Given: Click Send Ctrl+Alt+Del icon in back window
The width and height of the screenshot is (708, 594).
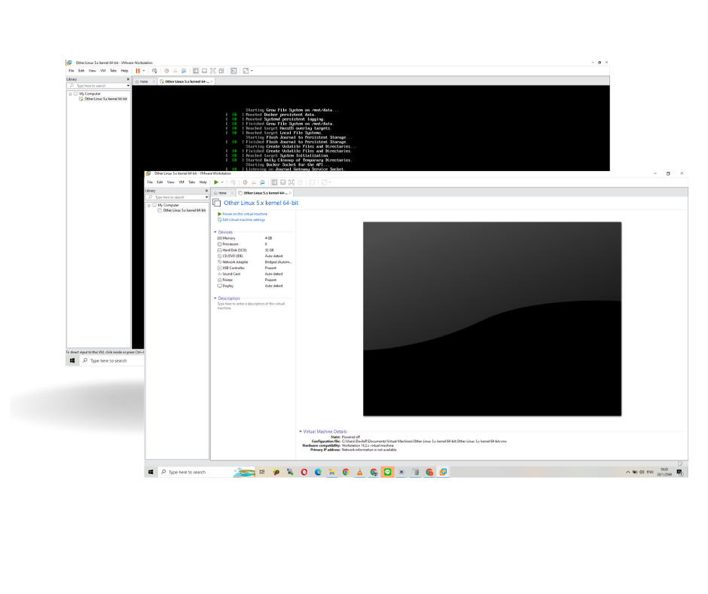Looking at the screenshot, I should click(x=154, y=71).
